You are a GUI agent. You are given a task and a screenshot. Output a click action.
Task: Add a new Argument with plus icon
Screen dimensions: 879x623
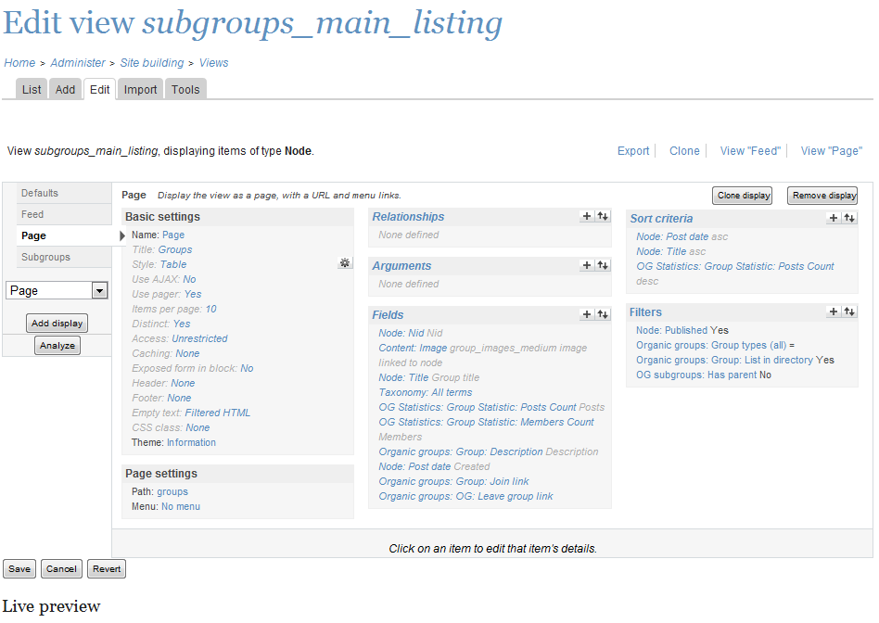(586, 265)
